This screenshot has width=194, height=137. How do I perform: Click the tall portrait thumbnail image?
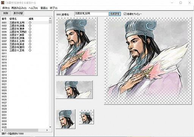pyautogui.click(x=77, y=46)
